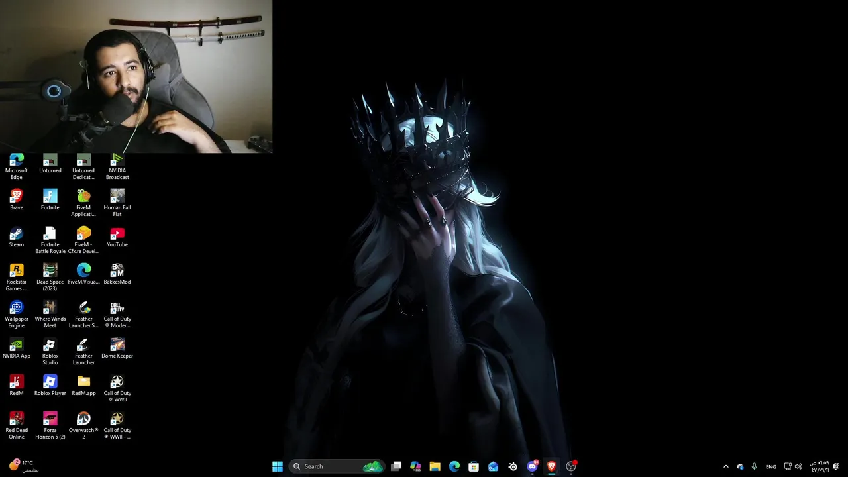
Task: Select the YouTube desktop shortcut
Action: pyautogui.click(x=117, y=237)
